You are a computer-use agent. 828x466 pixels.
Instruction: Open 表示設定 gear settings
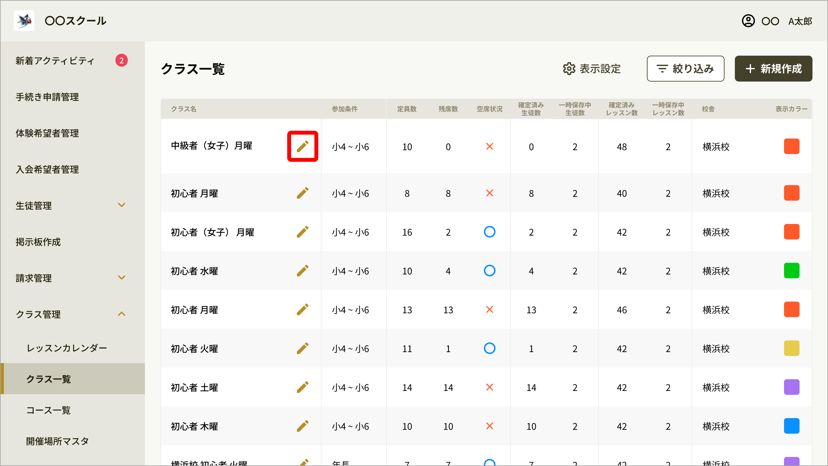coord(592,69)
